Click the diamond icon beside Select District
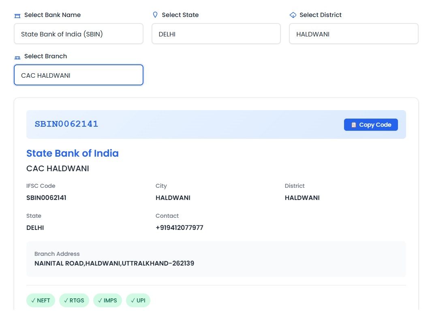432x321 pixels. pyautogui.click(x=293, y=15)
